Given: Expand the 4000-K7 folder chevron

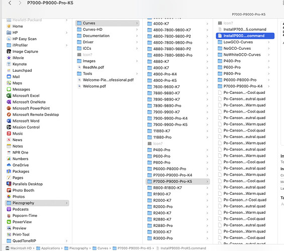Looking at the screenshot, I should tap(207, 24).
